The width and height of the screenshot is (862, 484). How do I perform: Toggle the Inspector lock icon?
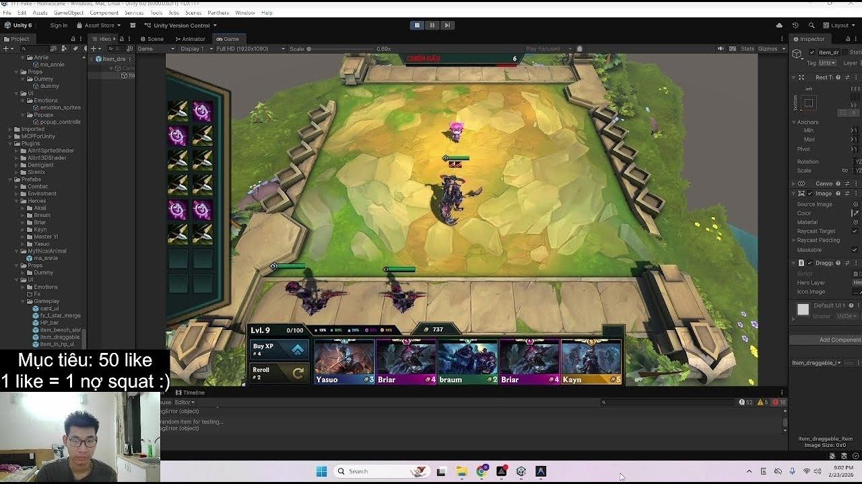847,39
